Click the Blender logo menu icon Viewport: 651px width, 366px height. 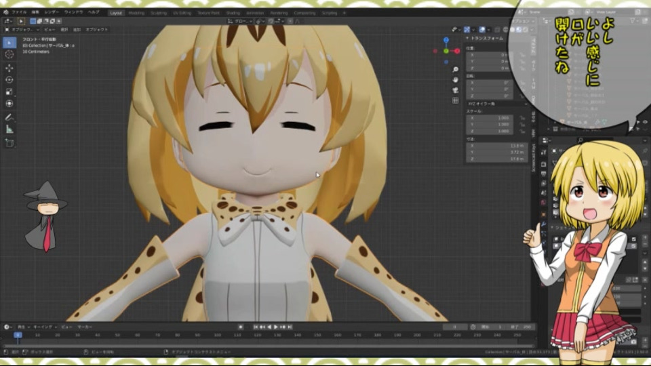coord(6,12)
